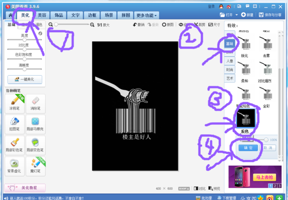Click the 1:1 原大 button
This screenshot has height=200, width=288.
103,25
